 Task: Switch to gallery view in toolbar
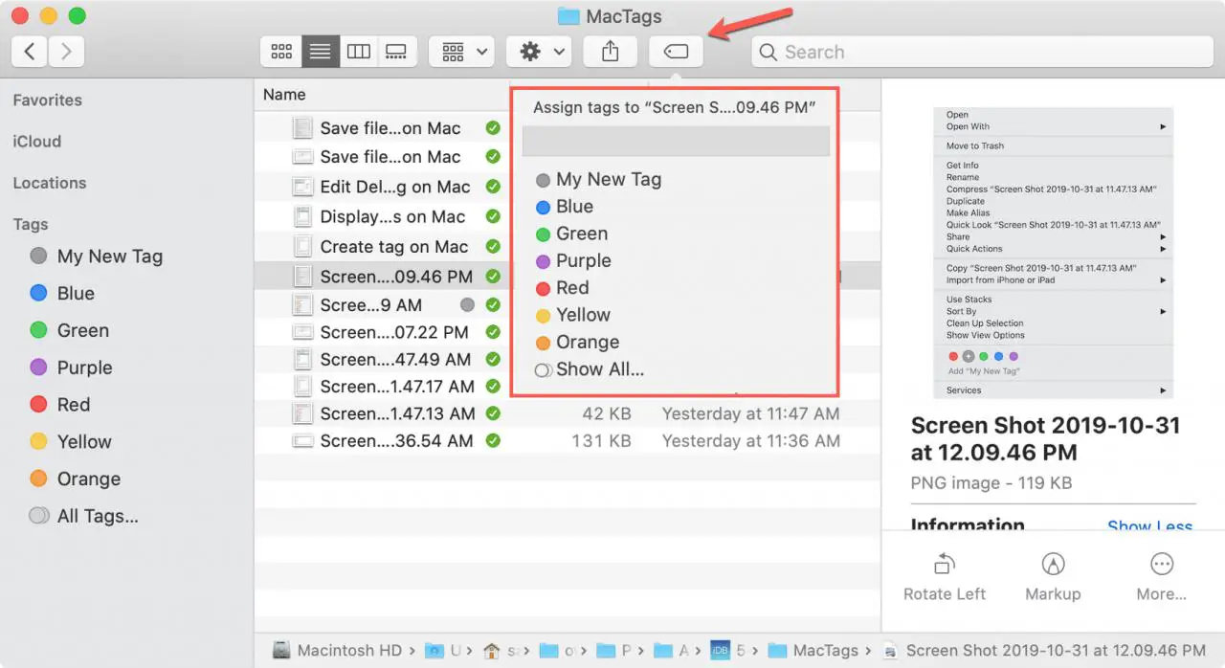pyautogui.click(x=395, y=52)
